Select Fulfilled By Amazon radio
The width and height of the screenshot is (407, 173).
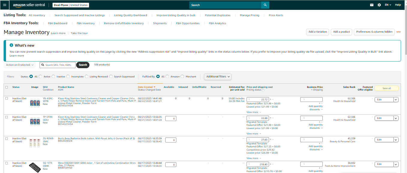tap(167, 76)
